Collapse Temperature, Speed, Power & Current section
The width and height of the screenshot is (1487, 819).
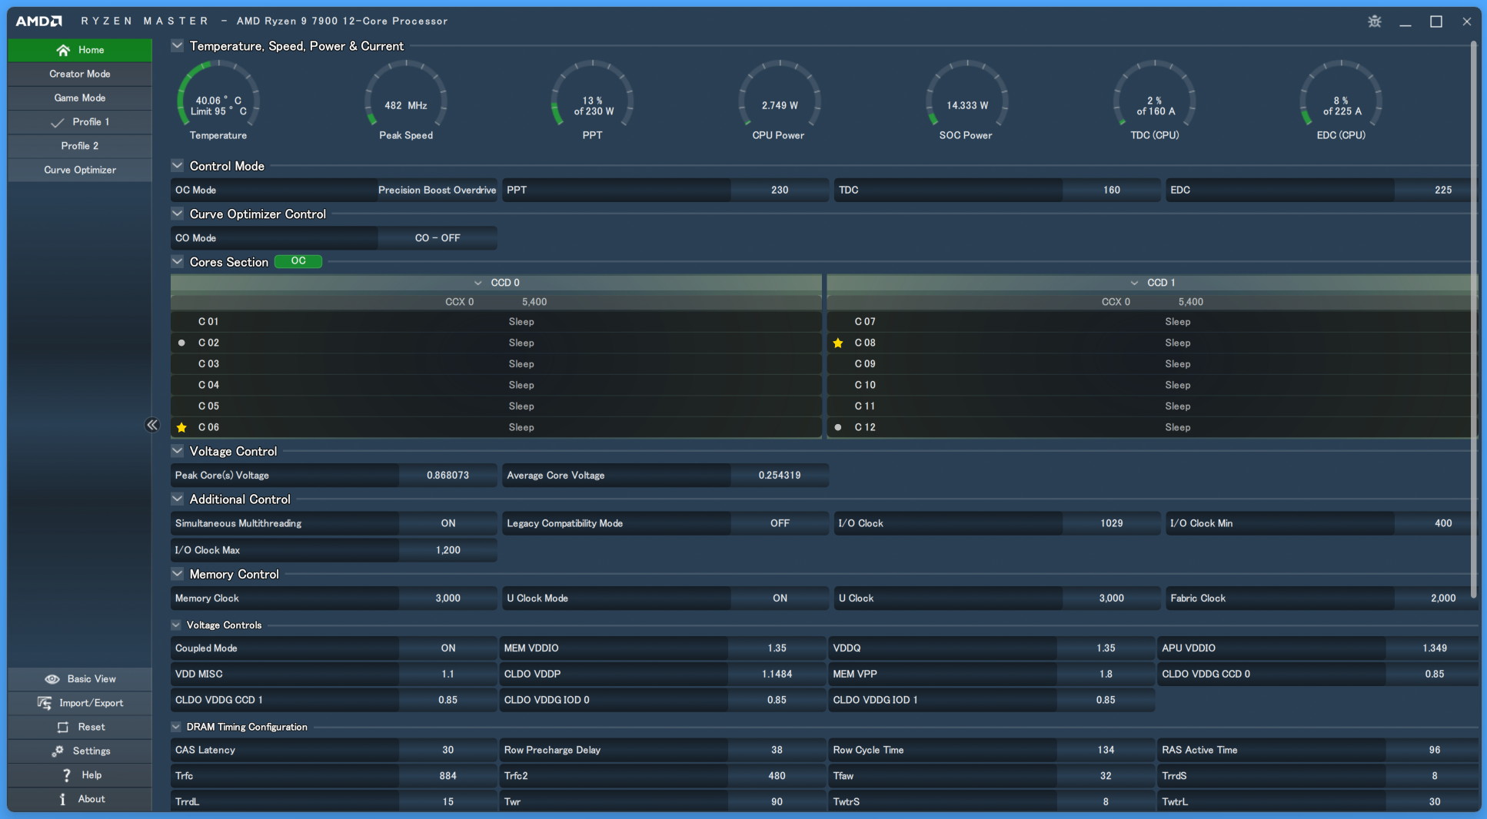178,45
